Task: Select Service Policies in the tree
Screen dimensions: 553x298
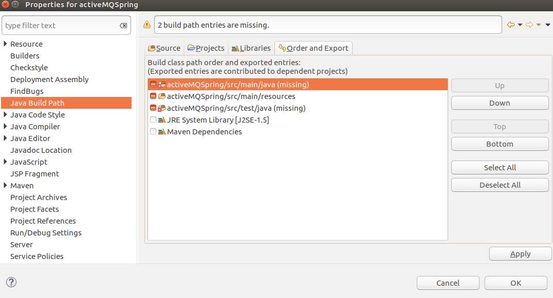Action: pos(36,256)
